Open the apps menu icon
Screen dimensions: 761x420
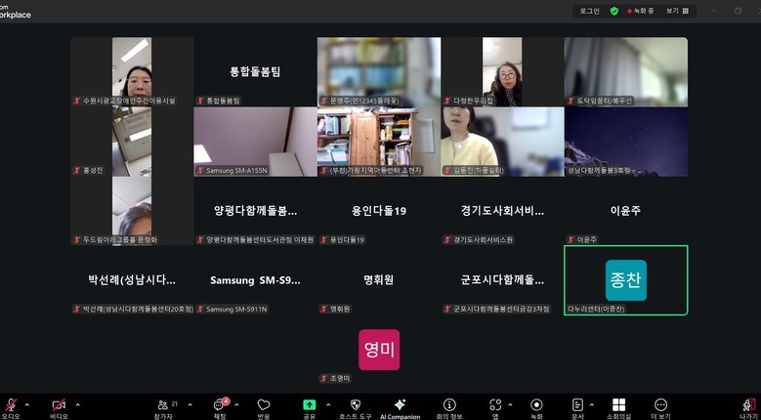point(495,405)
